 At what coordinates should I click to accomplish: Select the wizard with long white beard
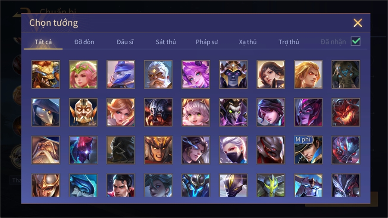coord(46,150)
